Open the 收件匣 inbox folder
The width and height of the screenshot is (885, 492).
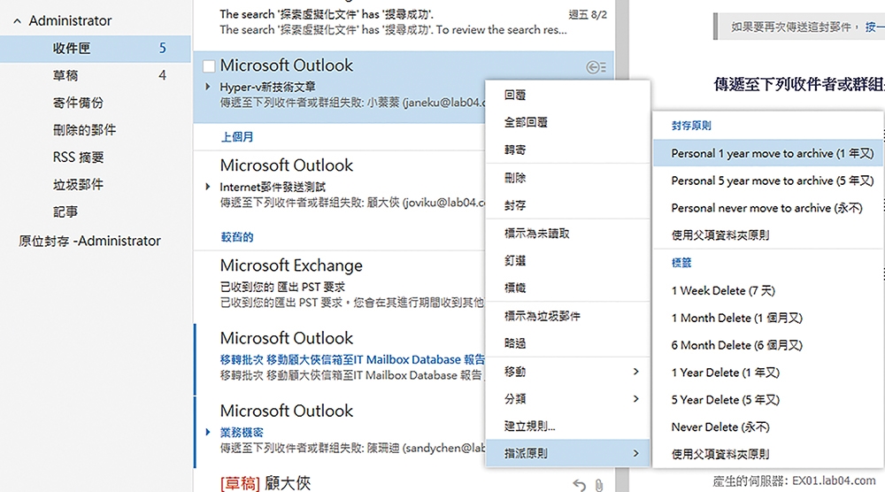96,49
